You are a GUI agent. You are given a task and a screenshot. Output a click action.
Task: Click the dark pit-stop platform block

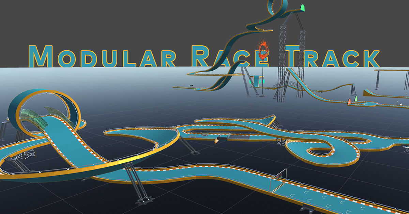[222, 138]
